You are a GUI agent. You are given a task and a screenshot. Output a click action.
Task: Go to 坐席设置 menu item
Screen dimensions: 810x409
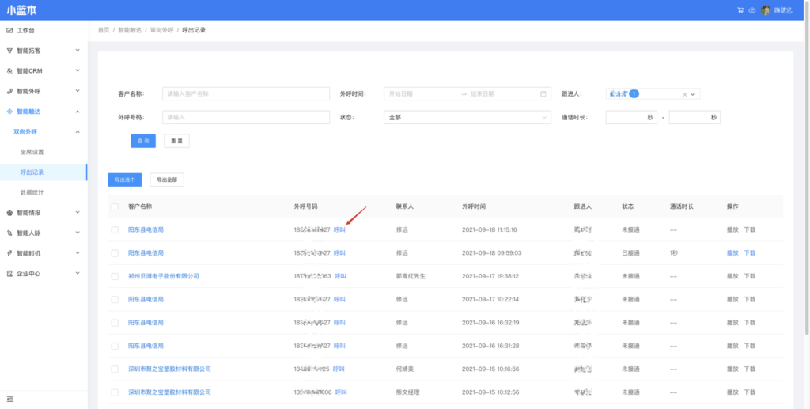click(x=32, y=152)
